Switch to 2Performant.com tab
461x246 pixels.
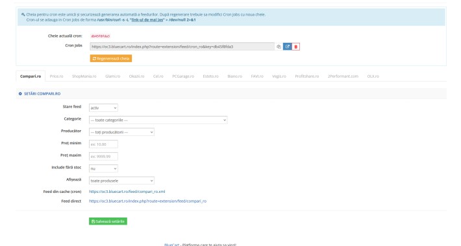[343, 76]
